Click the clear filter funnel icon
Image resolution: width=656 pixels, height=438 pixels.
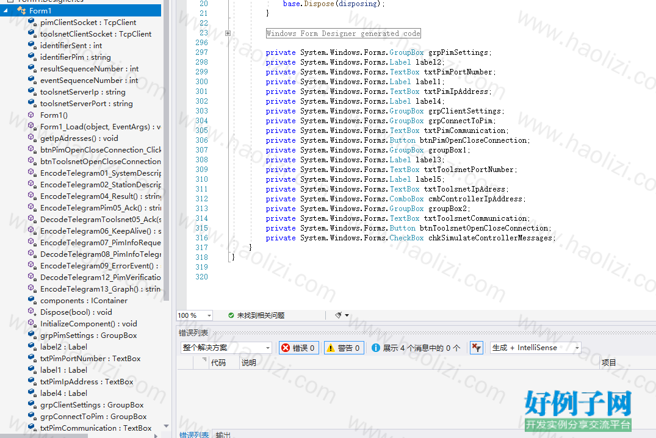pos(477,348)
